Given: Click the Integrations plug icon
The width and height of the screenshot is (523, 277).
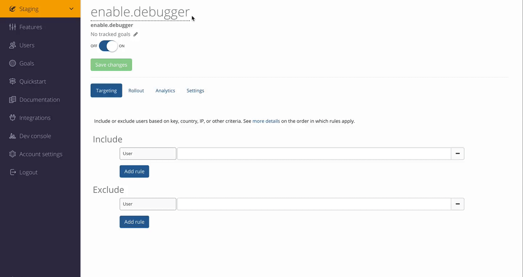Looking at the screenshot, I should pos(13,117).
